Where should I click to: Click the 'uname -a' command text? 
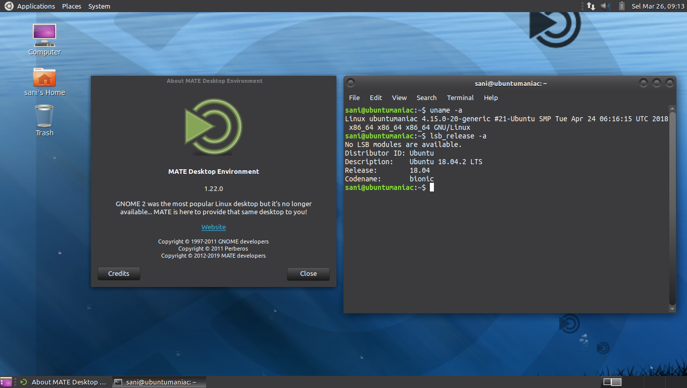pyautogui.click(x=446, y=110)
